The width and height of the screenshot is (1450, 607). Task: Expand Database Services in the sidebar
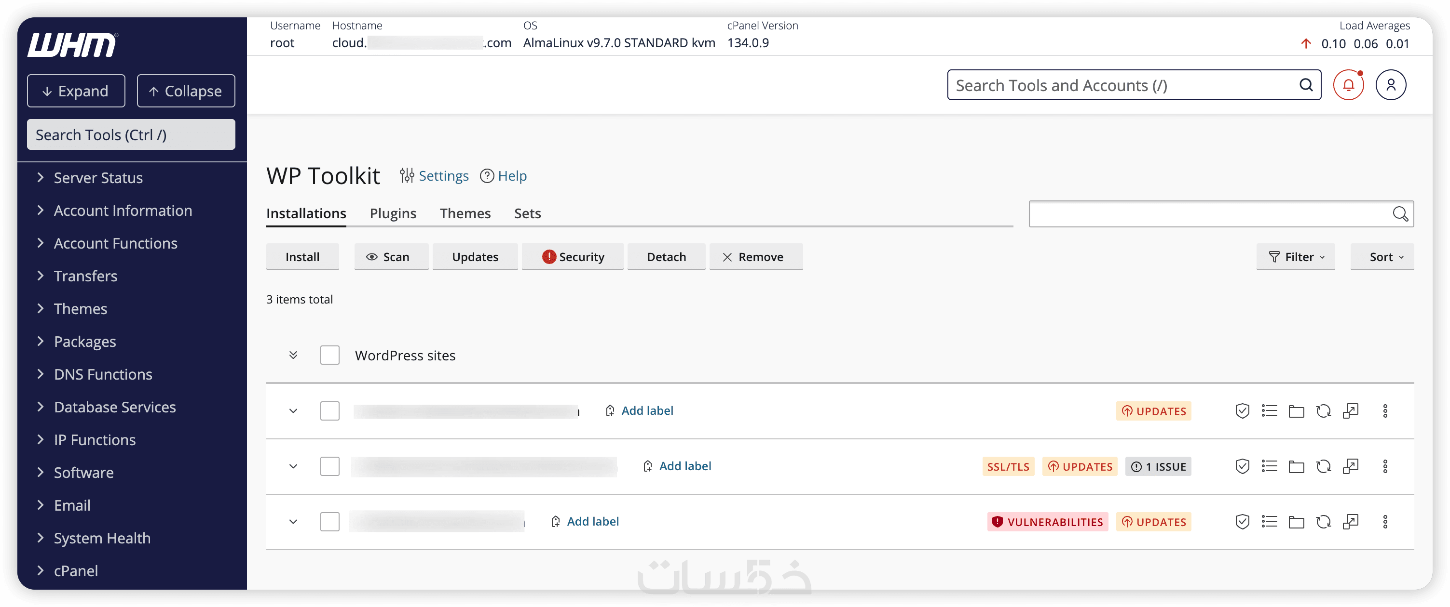115,407
